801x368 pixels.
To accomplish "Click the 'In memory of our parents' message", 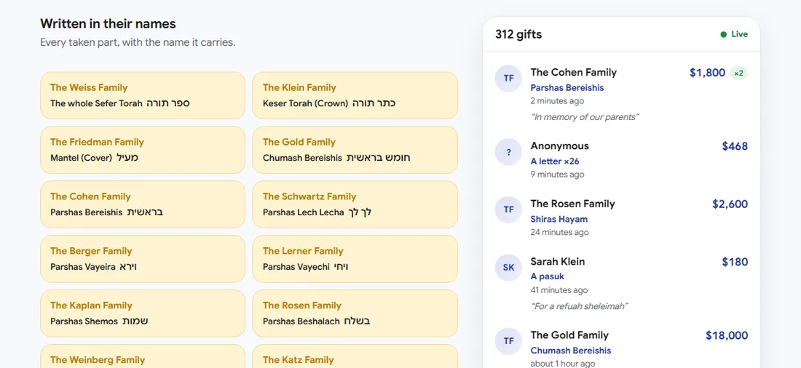I will point(585,117).
